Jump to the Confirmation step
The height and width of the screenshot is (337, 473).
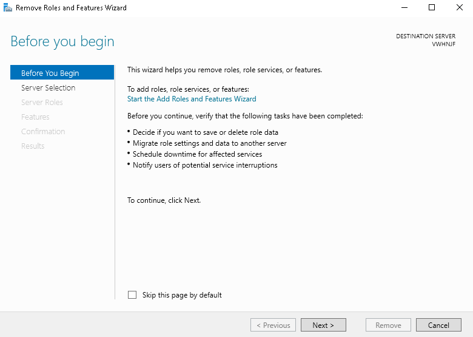[43, 131]
